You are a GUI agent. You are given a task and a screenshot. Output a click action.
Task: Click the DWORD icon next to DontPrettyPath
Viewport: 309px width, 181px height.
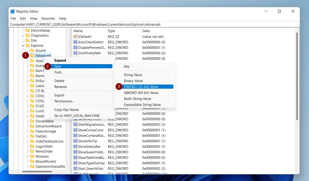(x=75, y=53)
